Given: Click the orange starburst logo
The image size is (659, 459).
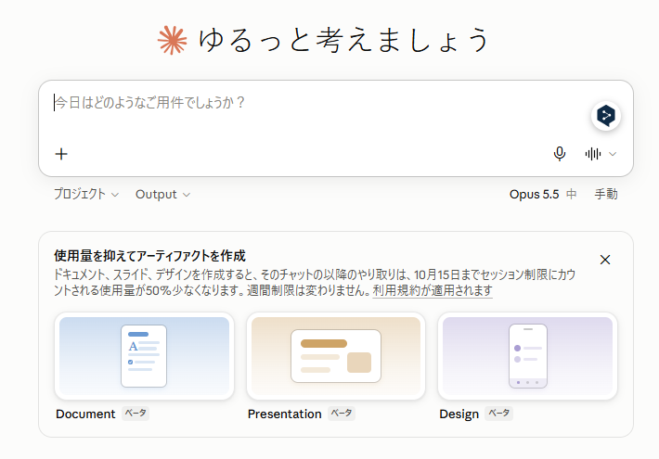Looking at the screenshot, I should click(173, 40).
